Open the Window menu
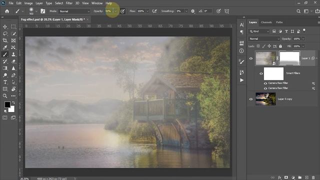 [x=97, y=3]
